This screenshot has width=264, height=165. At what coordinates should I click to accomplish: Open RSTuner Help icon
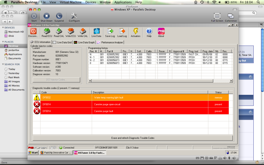149,31
